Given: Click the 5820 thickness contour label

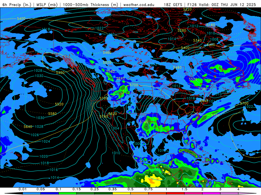Looking at the screenshot, I should 113,114.
